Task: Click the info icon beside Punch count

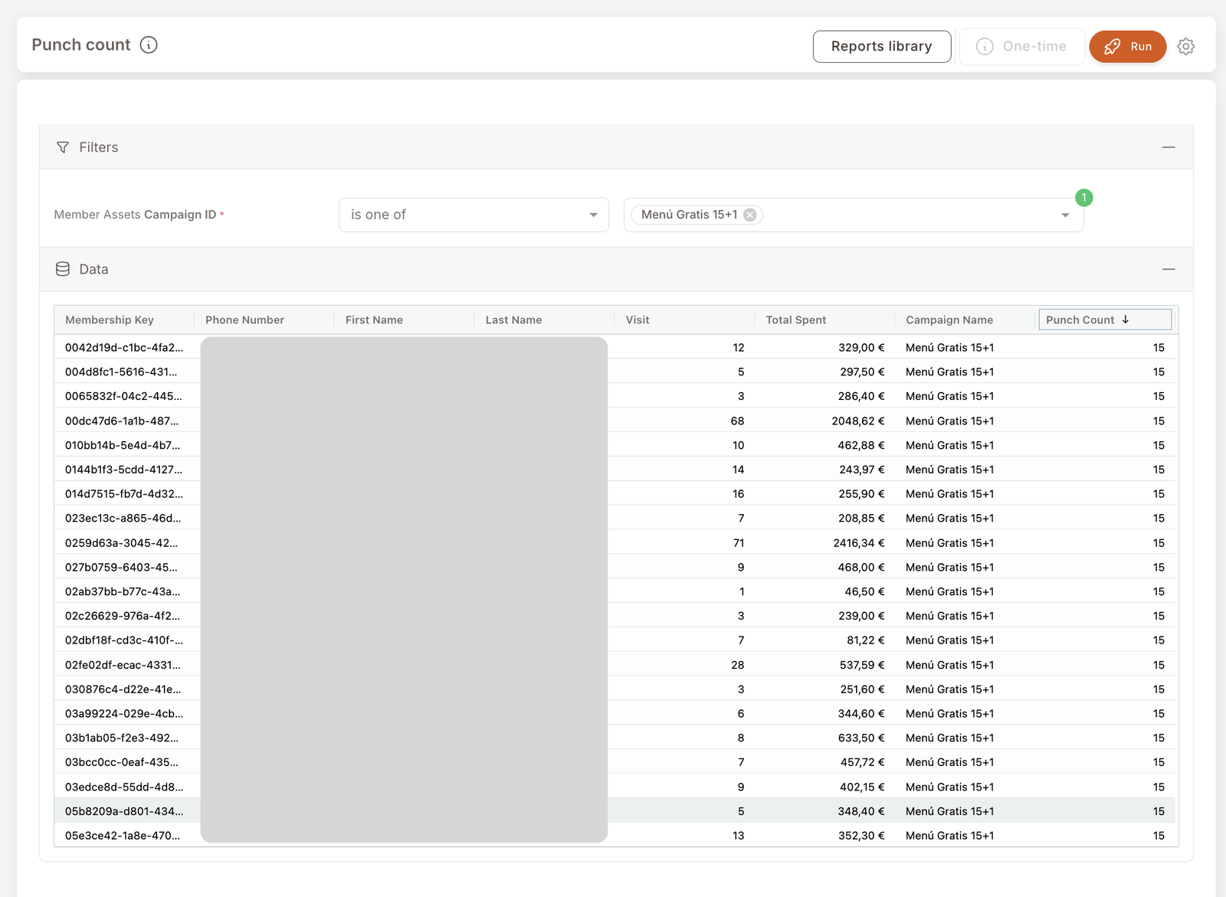Action: (x=149, y=45)
